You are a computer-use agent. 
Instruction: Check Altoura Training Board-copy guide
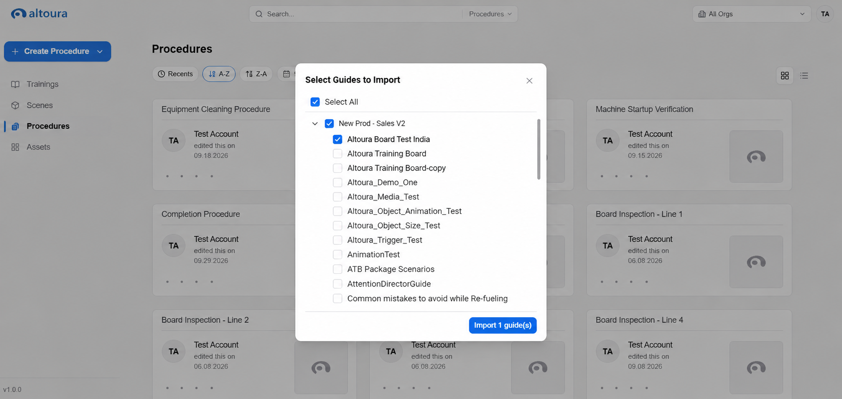pos(338,168)
